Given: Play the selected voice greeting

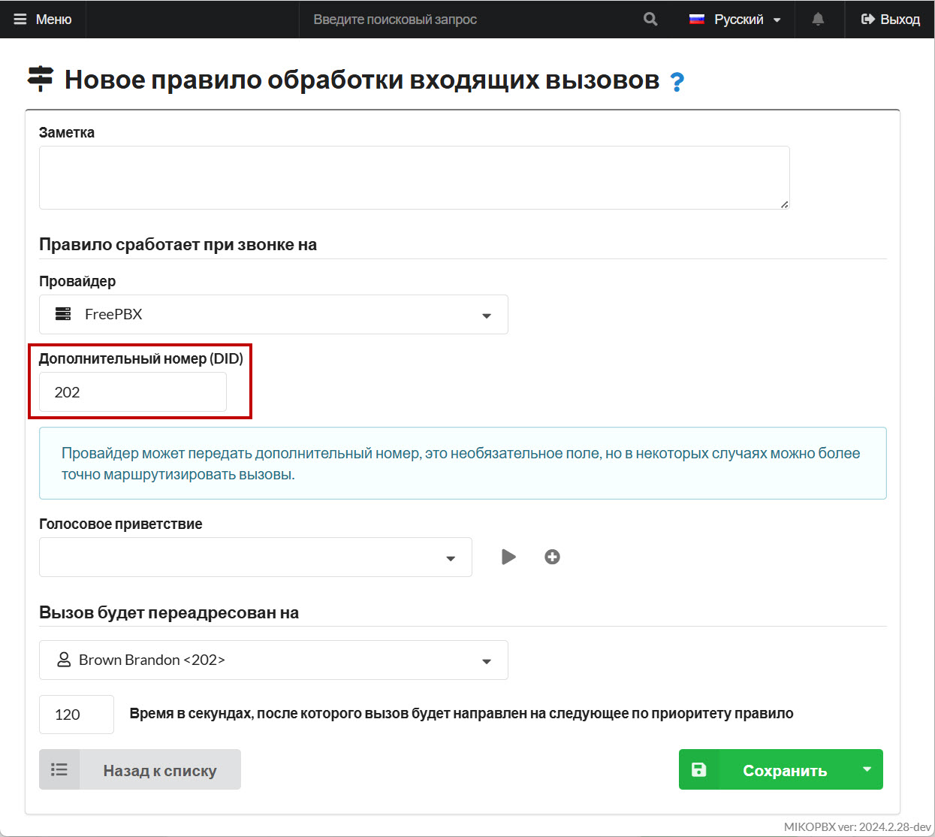Looking at the screenshot, I should click(508, 557).
